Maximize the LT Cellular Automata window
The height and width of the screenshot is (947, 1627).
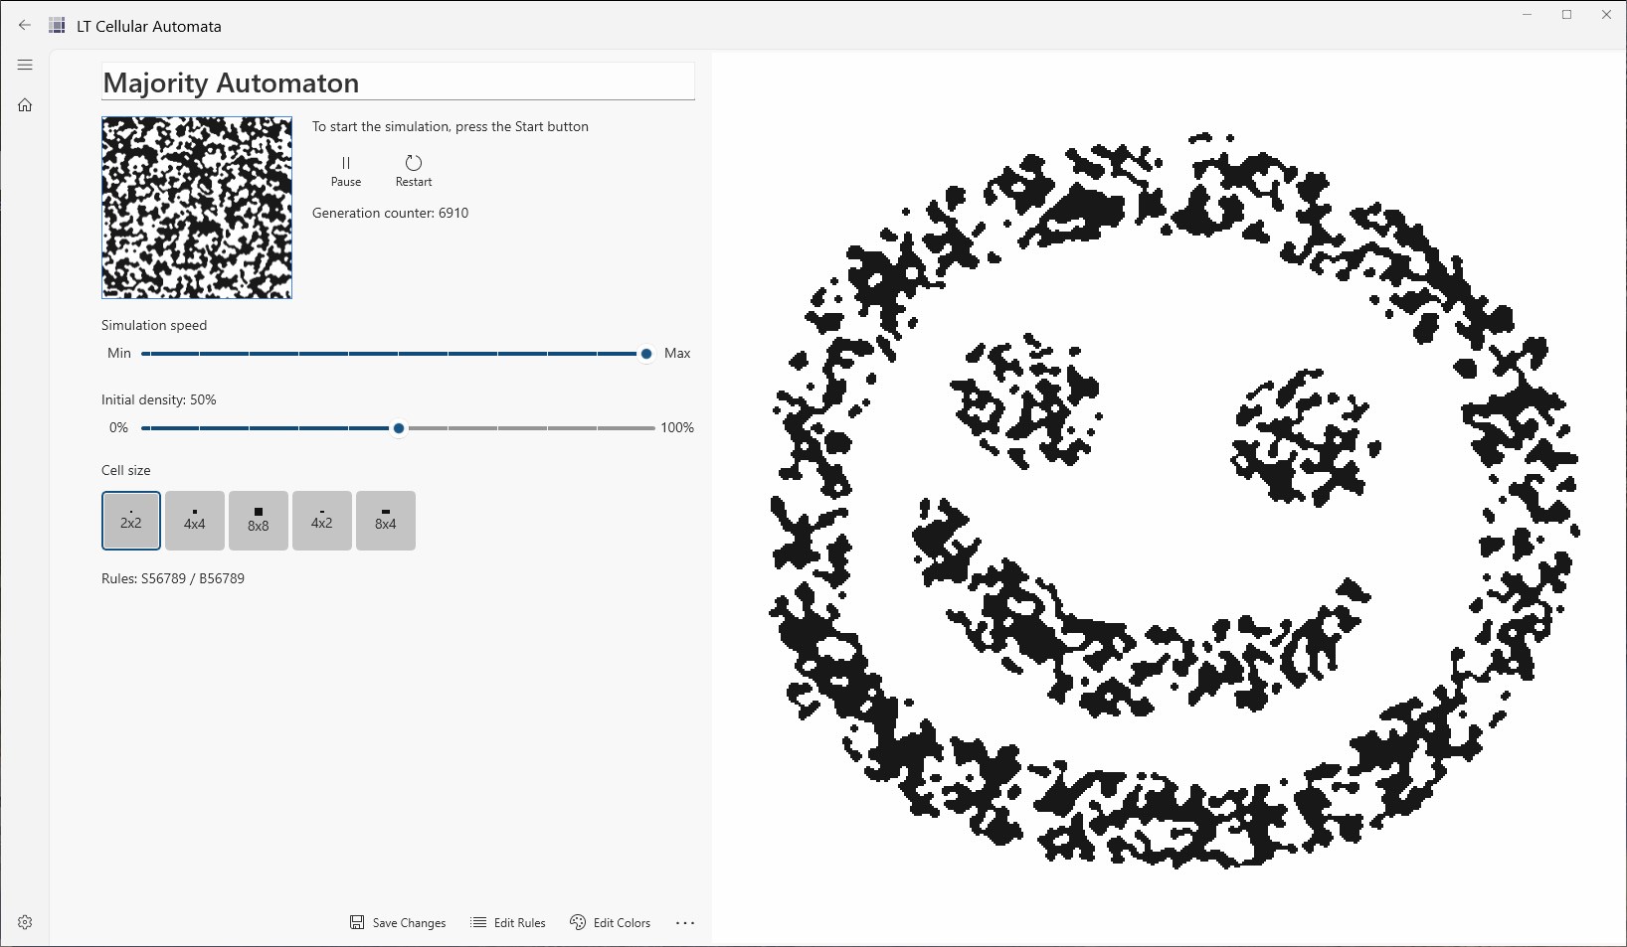(1566, 15)
